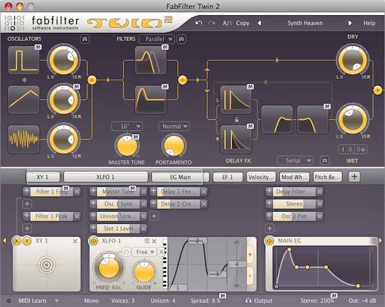Toggle the MIDI Learn indicator
Image resolution: width=385 pixels, height=307 pixels.
point(9,300)
